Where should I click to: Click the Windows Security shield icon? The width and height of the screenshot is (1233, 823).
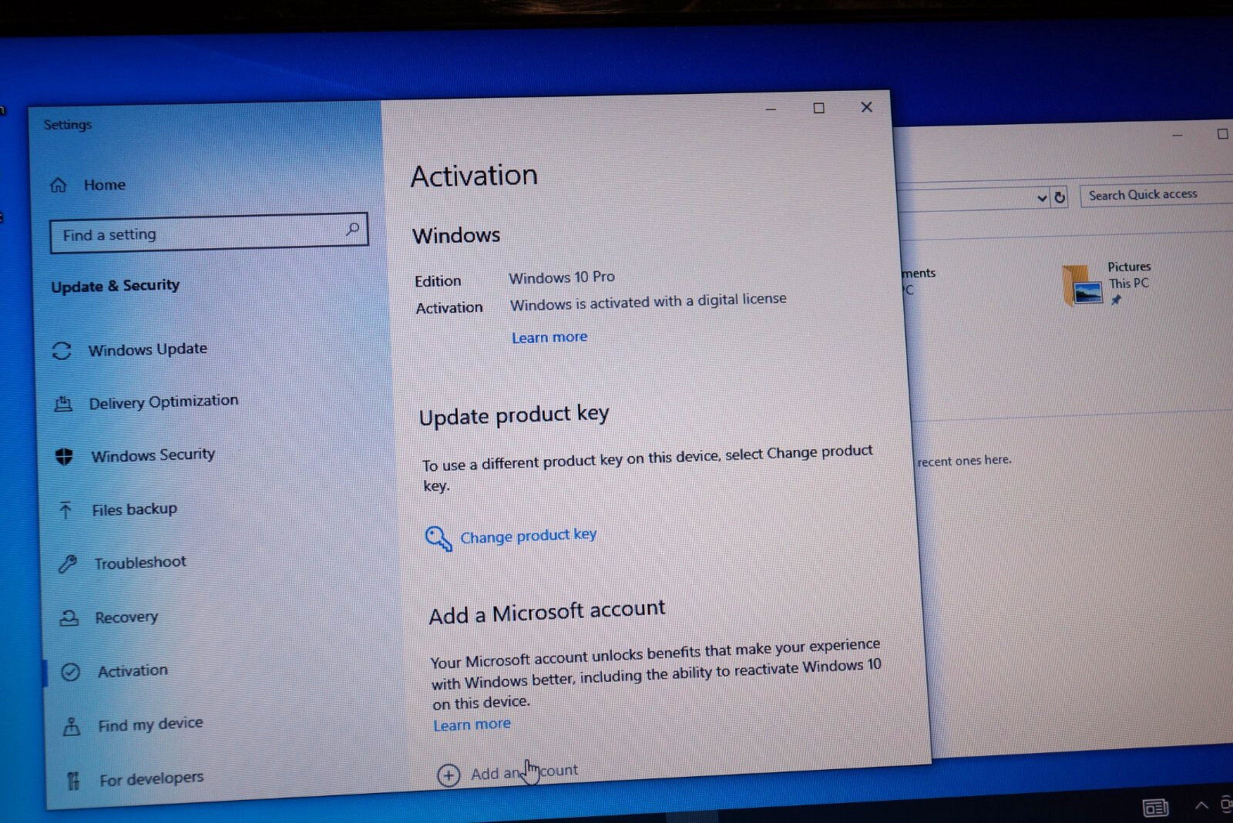65,457
